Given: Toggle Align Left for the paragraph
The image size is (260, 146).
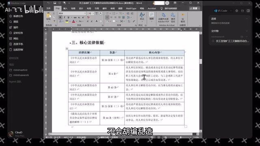Looking at the screenshot, I should point(107,17).
